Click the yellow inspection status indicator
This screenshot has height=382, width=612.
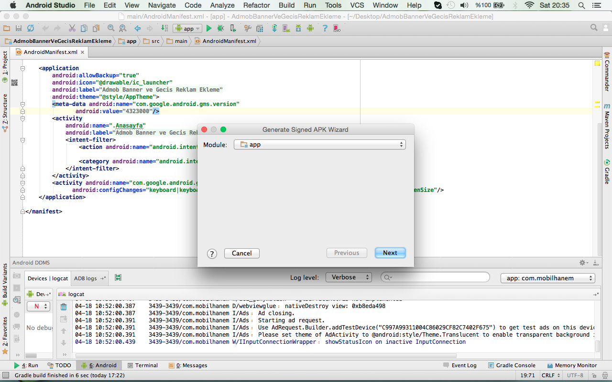tap(597, 63)
